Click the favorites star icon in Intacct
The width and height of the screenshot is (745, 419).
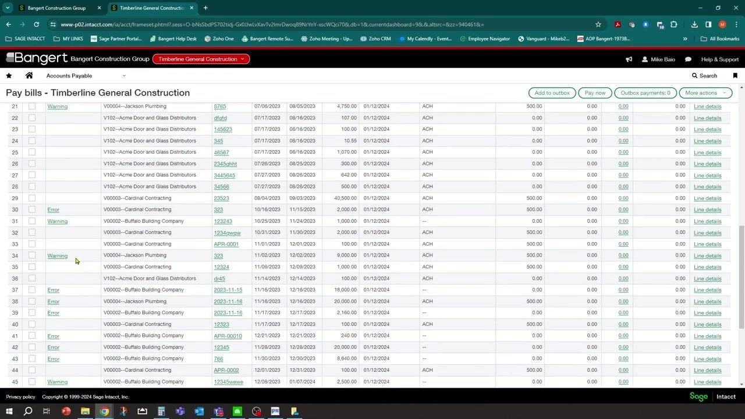click(x=9, y=76)
